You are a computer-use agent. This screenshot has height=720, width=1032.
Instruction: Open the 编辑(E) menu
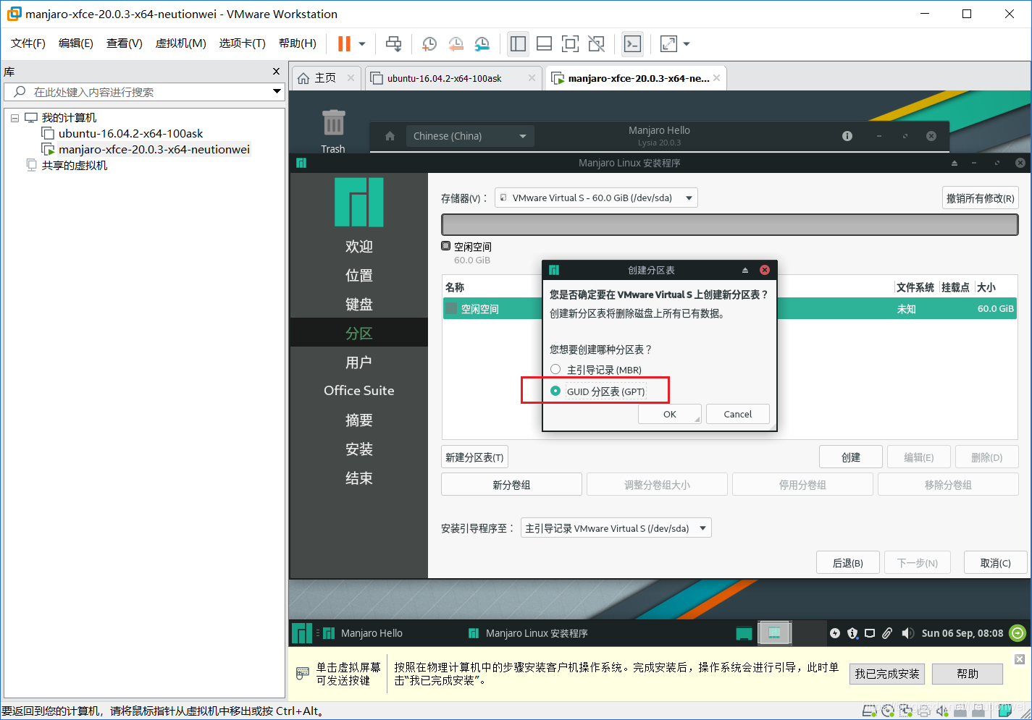(x=76, y=43)
